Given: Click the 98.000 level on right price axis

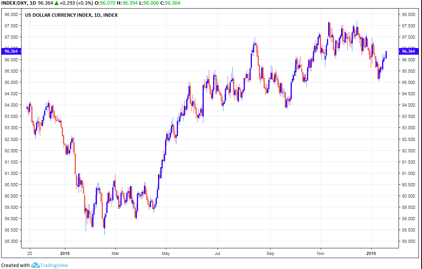Looking at the screenshot, I should 408,14.
